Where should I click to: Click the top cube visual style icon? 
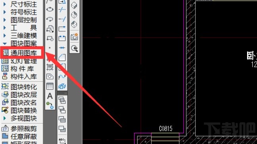(74, 6)
